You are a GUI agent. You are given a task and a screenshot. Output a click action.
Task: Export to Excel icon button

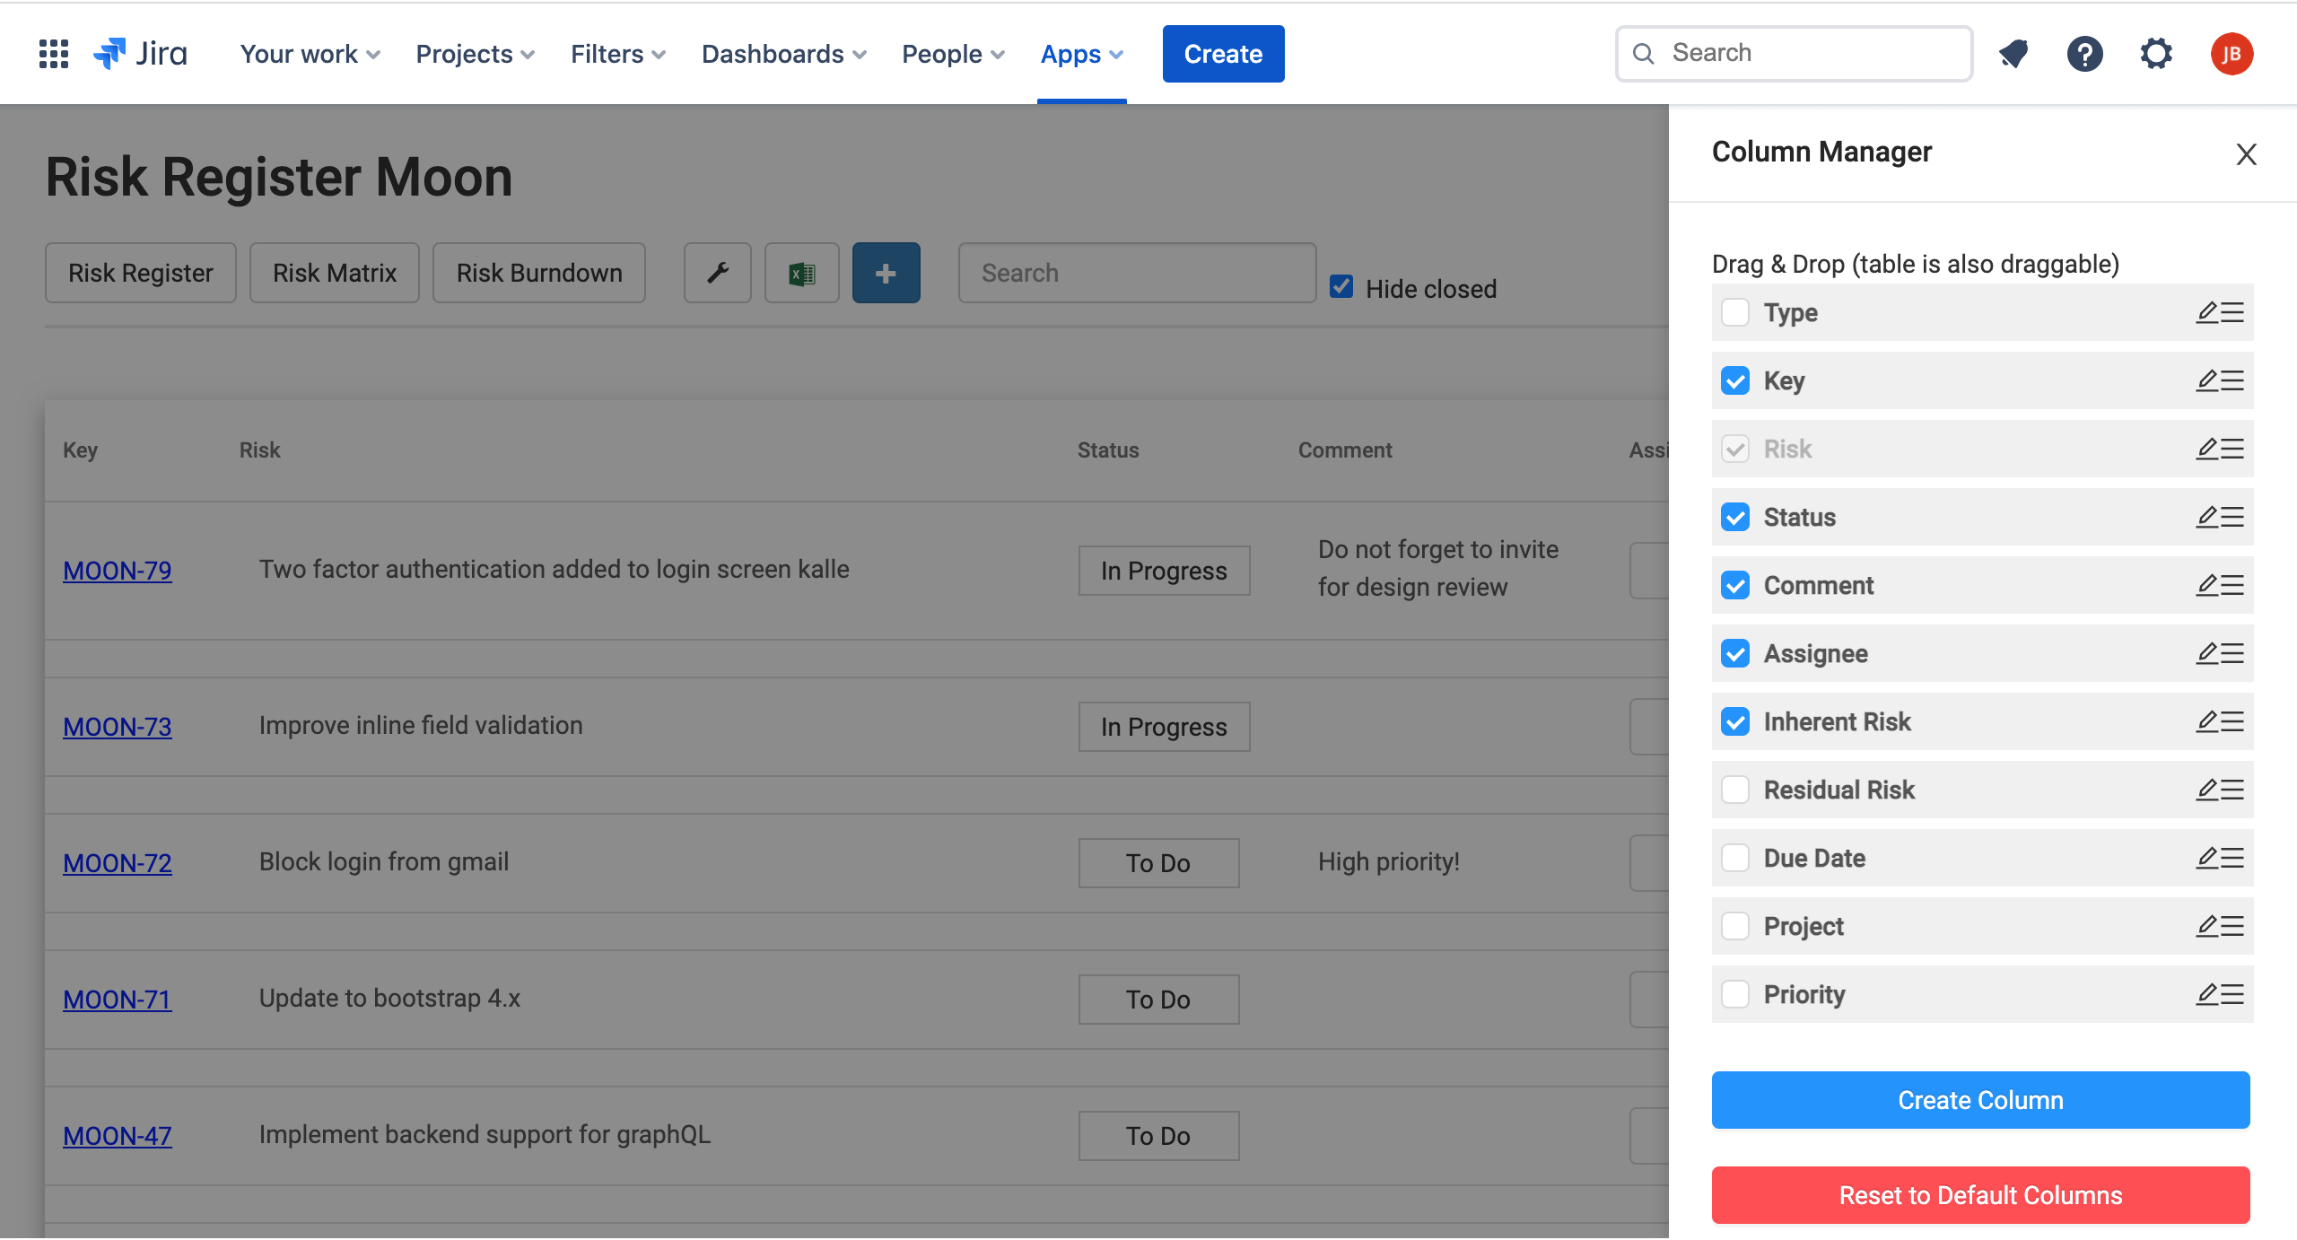(x=801, y=273)
